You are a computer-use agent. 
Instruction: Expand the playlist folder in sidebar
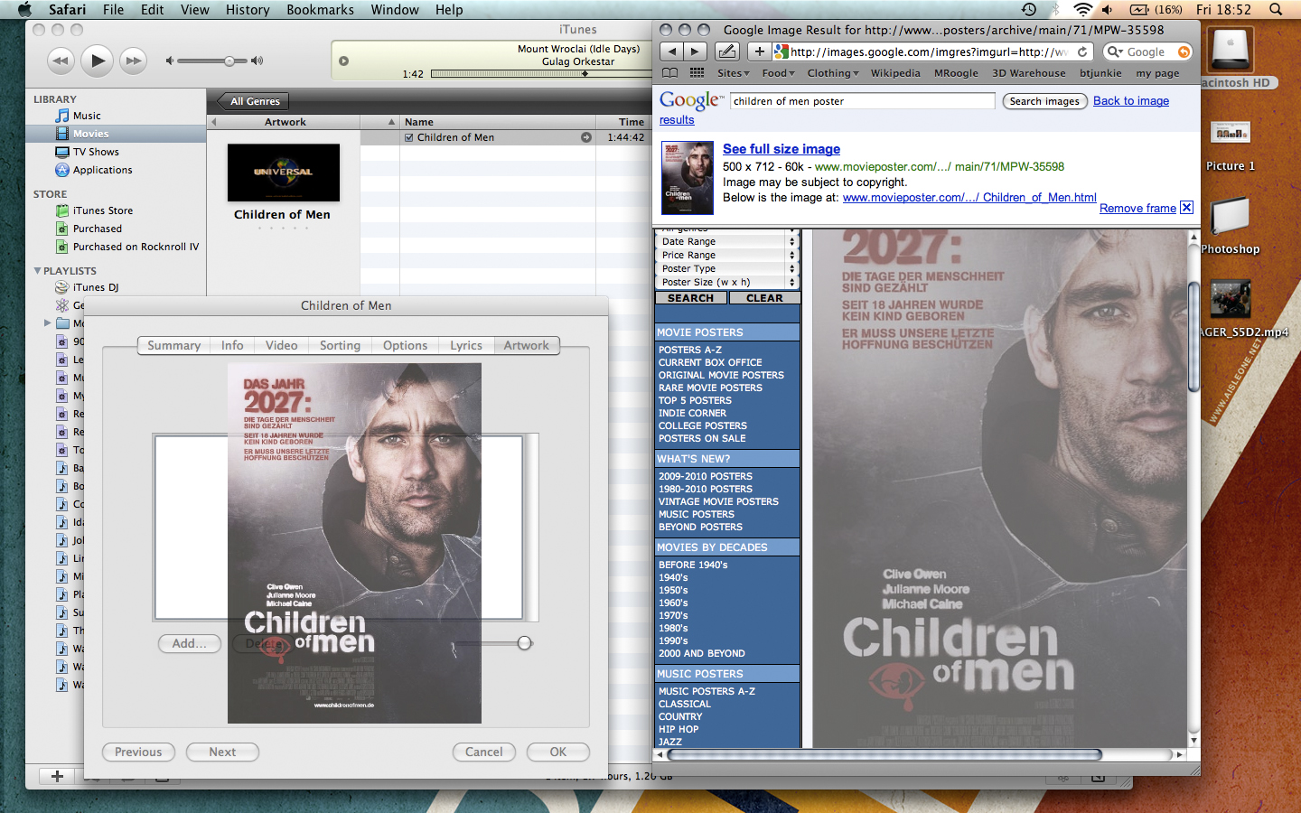[x=47, y=322]
